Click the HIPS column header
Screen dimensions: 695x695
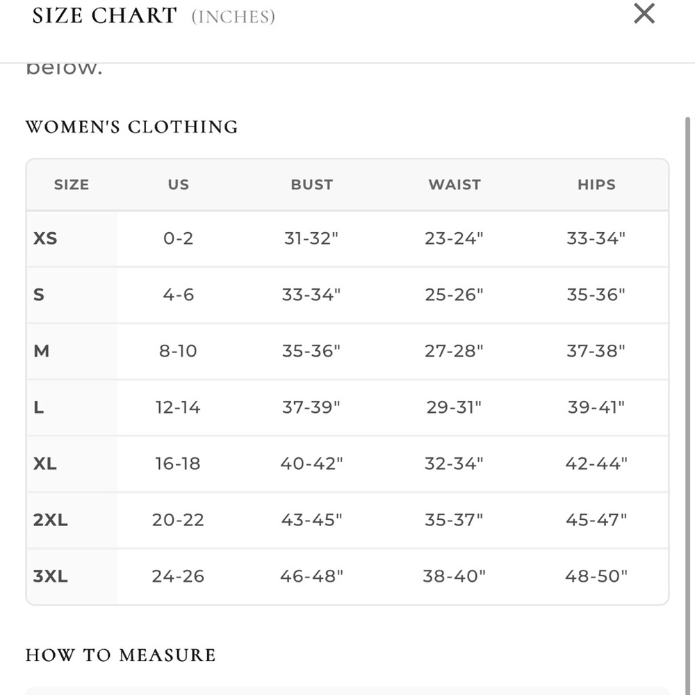pos(596,184)
